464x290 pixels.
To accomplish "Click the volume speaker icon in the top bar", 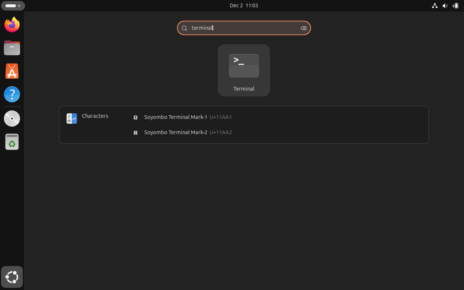I will coord(445,6).
